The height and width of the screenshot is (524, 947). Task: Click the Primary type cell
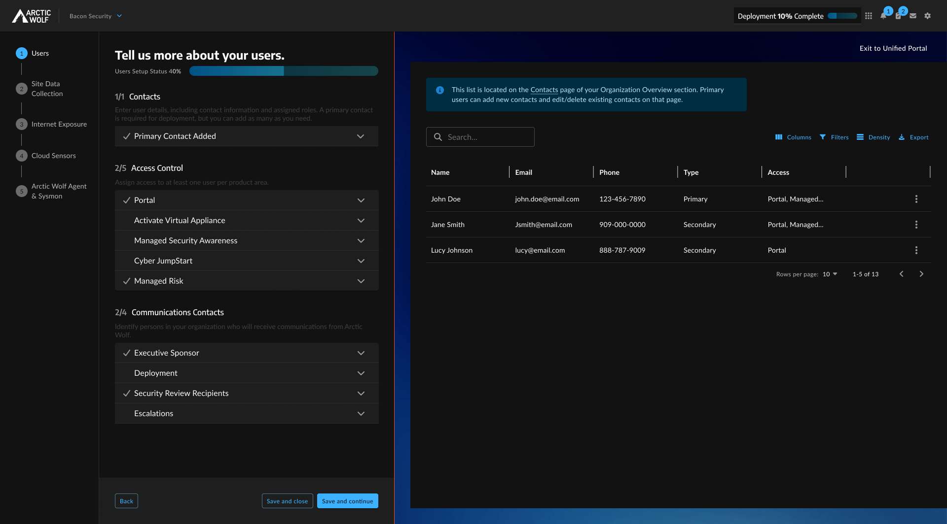(x=695, y=199)
